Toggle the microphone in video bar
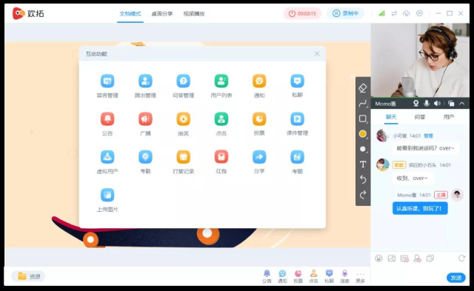This screenshot has width=474, height=291. 427,104
